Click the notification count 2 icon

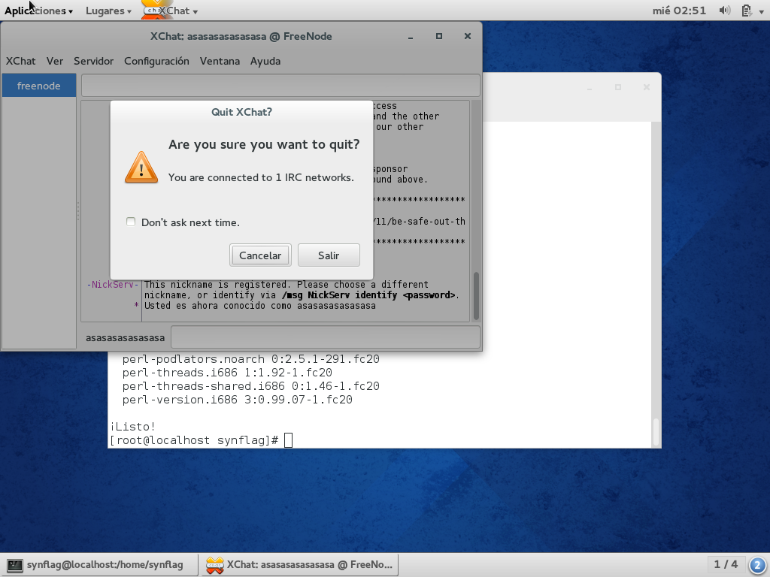pos(758,565)
